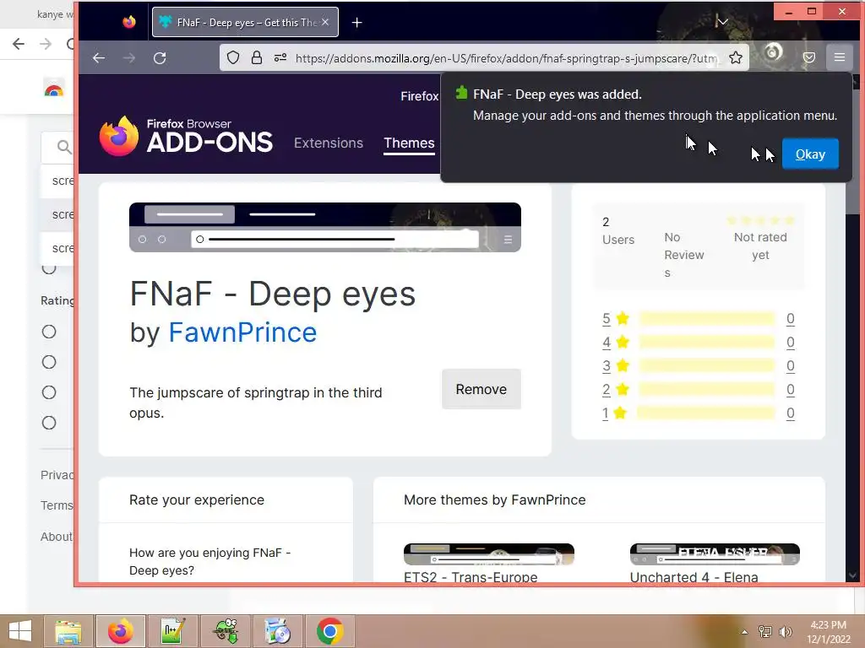The height and width of the screenshot is (648, 865).
Task: Open FNaF theme preview image
Action: 325,227
